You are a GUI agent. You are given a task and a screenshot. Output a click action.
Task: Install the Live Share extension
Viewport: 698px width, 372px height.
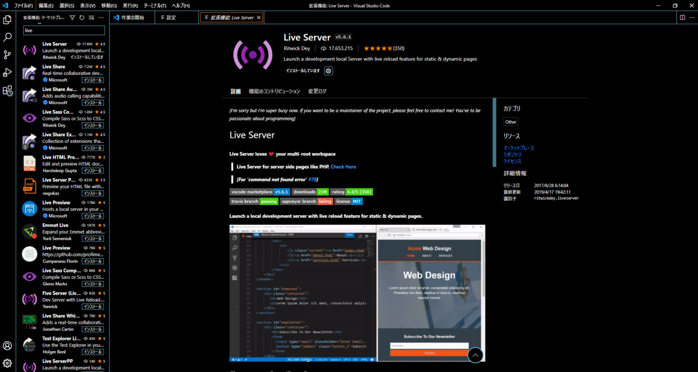pos(92,80)
